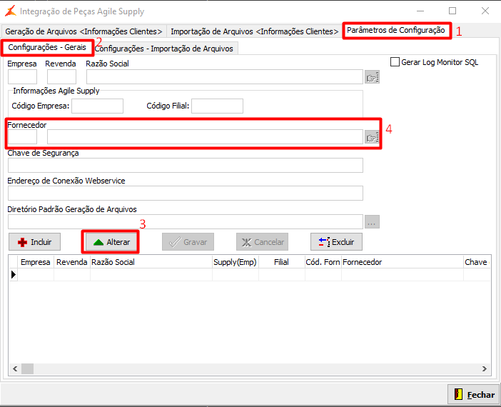Viewport: 501px width, 407px height.
Task: Focus the Endereço de Conexão Webservice field
Action: (186, 193)
